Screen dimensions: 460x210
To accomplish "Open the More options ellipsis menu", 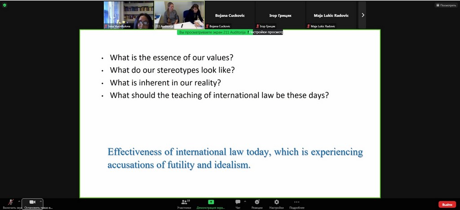I will coord(297,204).
